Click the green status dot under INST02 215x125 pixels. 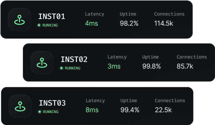(x=61, y=68)
